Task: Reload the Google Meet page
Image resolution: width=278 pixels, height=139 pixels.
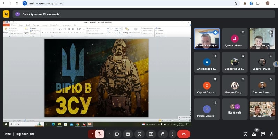Action: pos(17,3)
